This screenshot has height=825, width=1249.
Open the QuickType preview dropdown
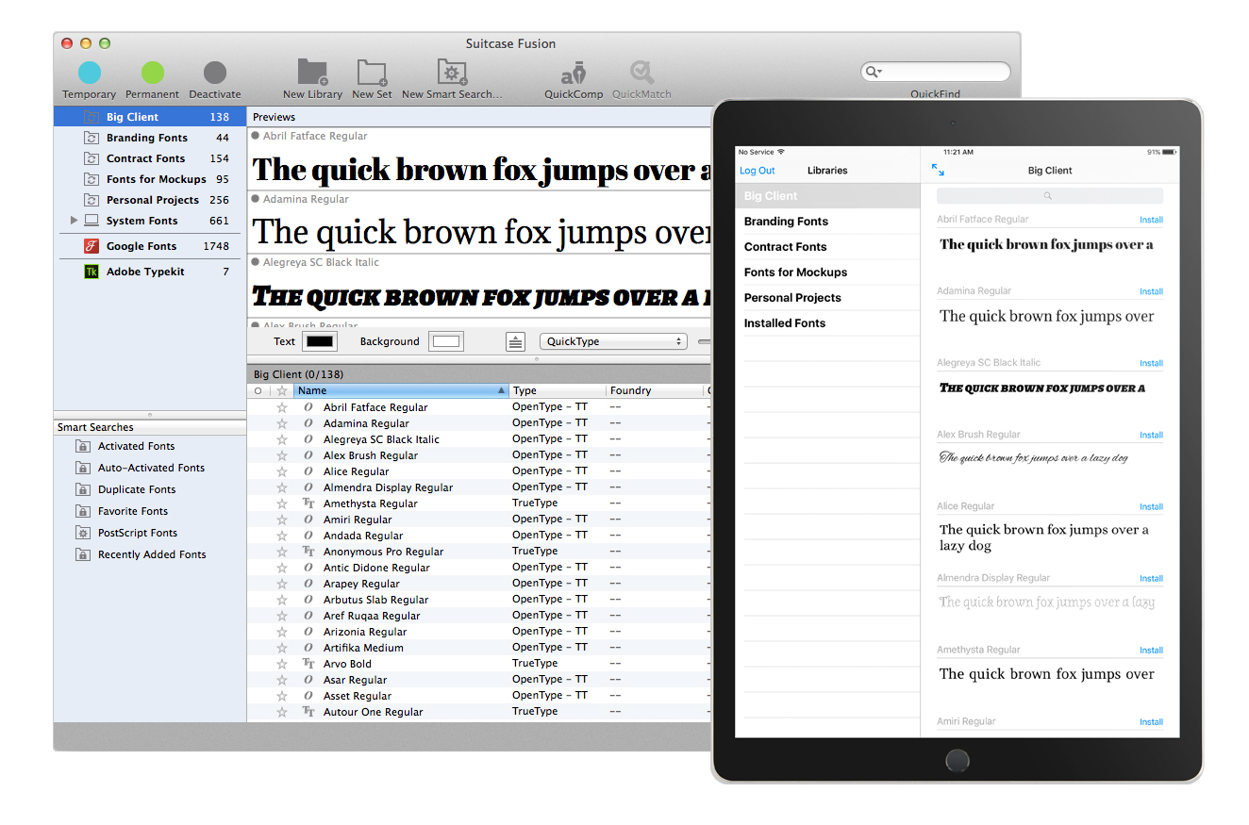613,341
